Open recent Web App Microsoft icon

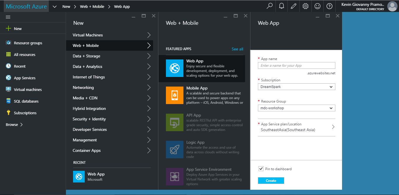coord(79,177)
